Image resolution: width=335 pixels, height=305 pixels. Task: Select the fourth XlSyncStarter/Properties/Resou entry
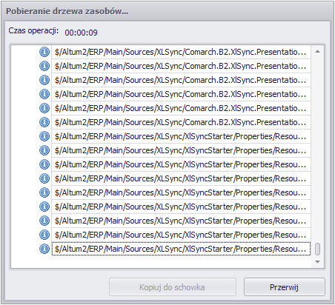pos(181,178)
